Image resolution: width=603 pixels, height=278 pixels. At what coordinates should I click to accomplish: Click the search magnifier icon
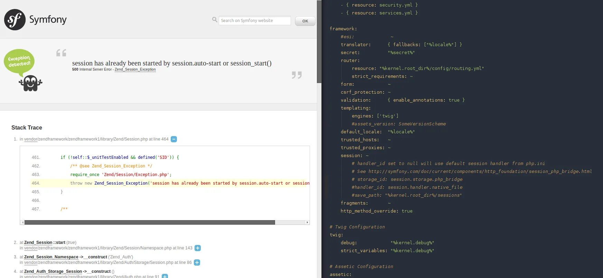coord(215,20)
